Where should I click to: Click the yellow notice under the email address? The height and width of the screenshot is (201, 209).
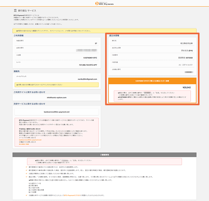point(57,85)
